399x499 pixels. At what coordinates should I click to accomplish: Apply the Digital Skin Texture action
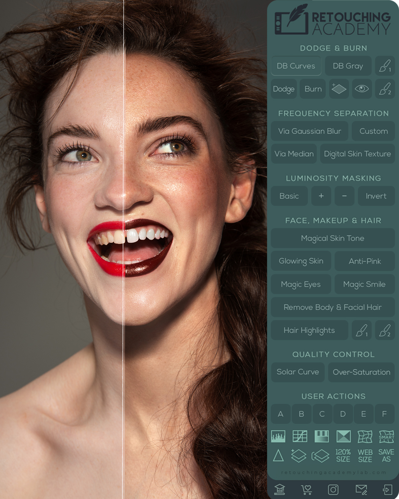point(357,154)
